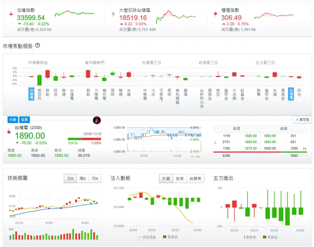
Task: Click the red candlestick icon beside 台積電 (2330)
Action: pos(9,131)
